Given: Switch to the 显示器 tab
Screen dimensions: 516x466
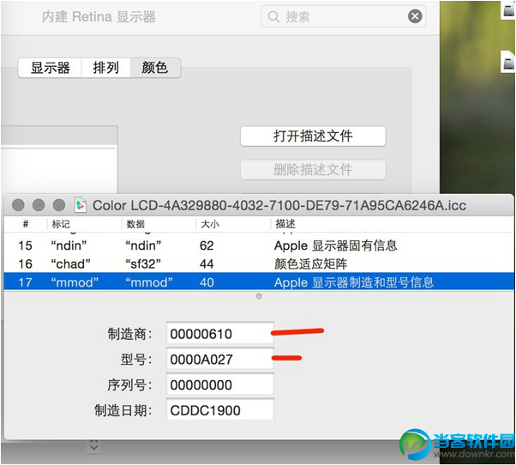Looking at the screenshot, I should [51, 68].
